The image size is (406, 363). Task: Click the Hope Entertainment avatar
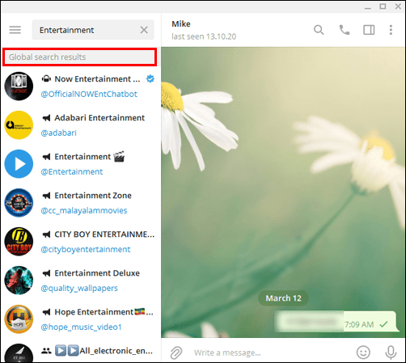[19, 319]
